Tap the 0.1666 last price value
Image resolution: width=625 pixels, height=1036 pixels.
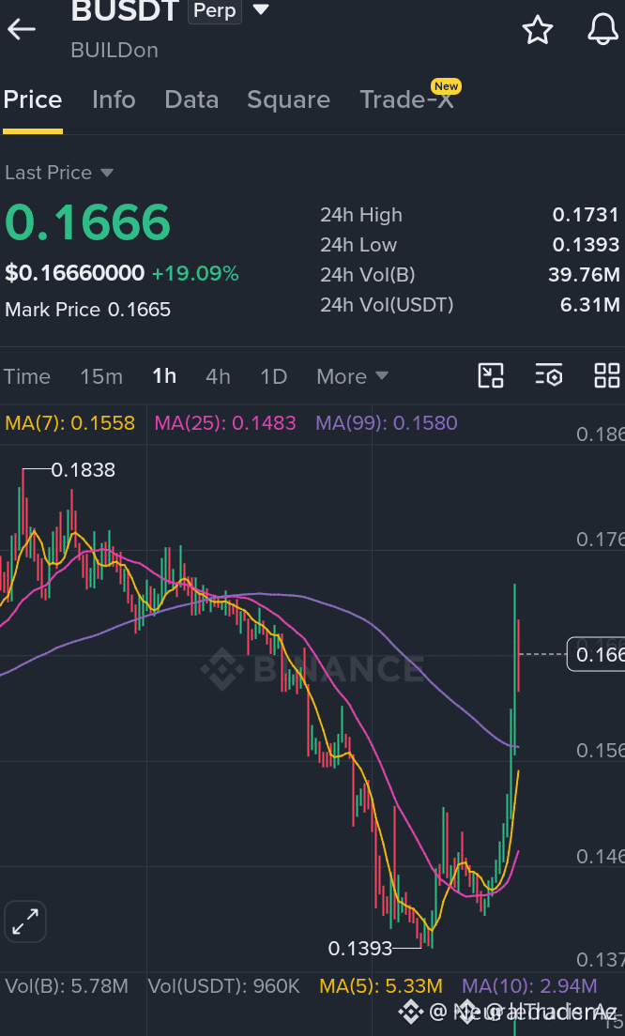[88, 222]
